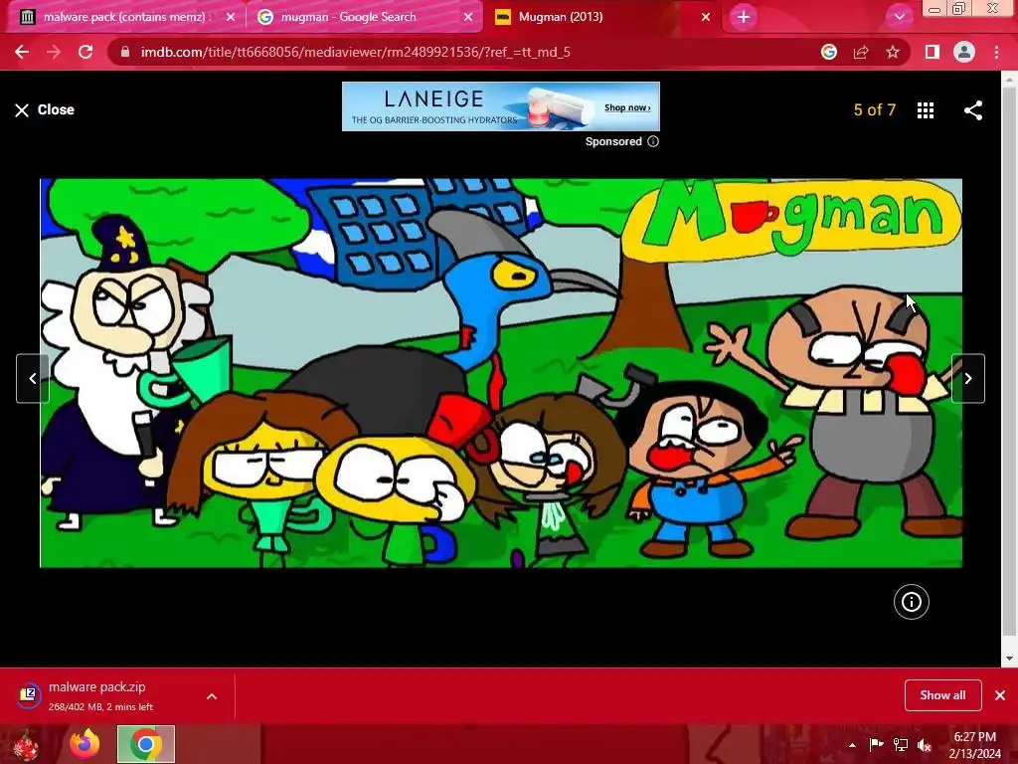
Task: Go forward one page
Action: 54,52
